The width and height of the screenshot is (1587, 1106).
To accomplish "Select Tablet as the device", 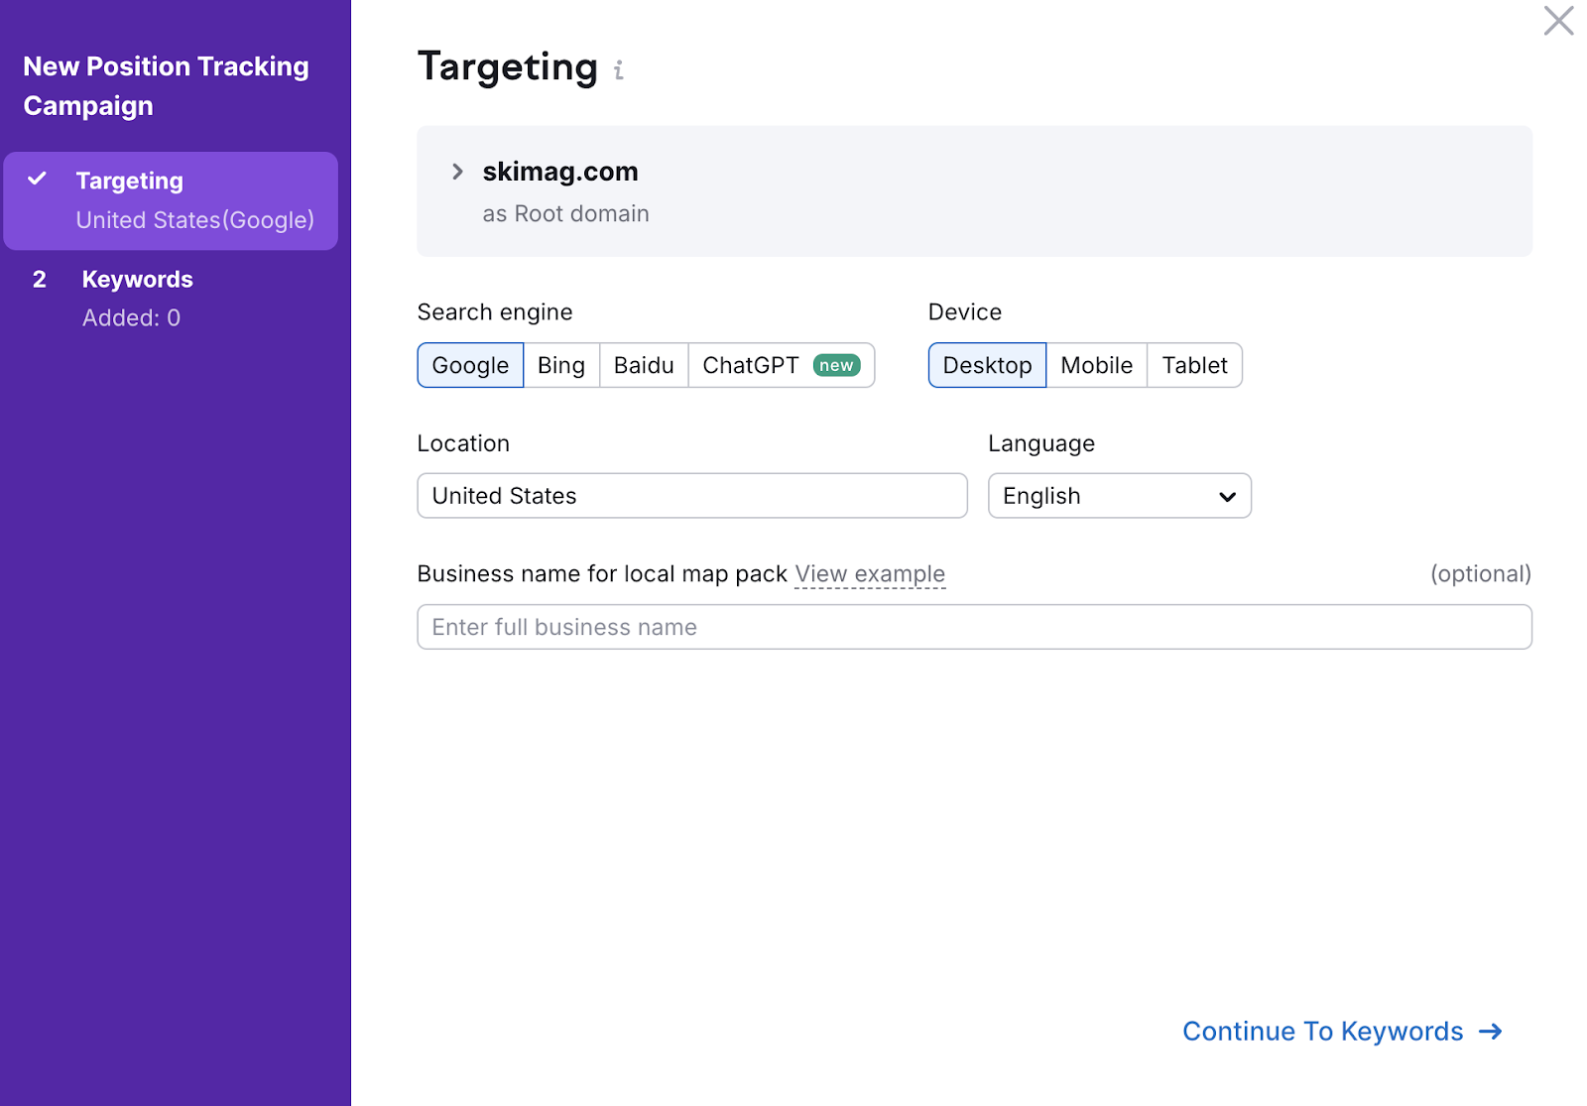I will (x=1194, y=364).
